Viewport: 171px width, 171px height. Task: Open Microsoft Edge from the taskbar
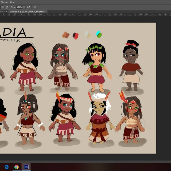click(7, 167)
